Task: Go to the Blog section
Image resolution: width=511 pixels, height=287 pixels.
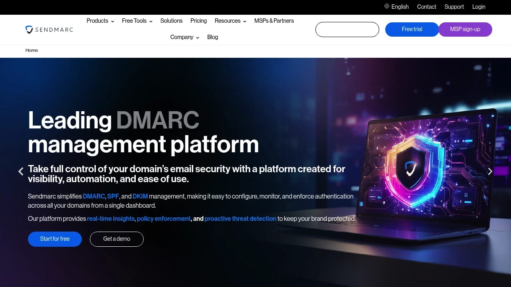Action: (212, 37)
